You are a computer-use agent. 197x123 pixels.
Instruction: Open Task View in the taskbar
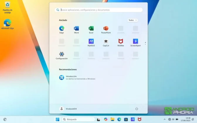(x=98, y=119)
